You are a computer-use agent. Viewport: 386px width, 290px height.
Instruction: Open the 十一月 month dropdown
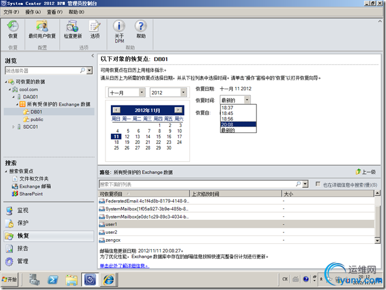pyautogui.click(x=141, y=92)
